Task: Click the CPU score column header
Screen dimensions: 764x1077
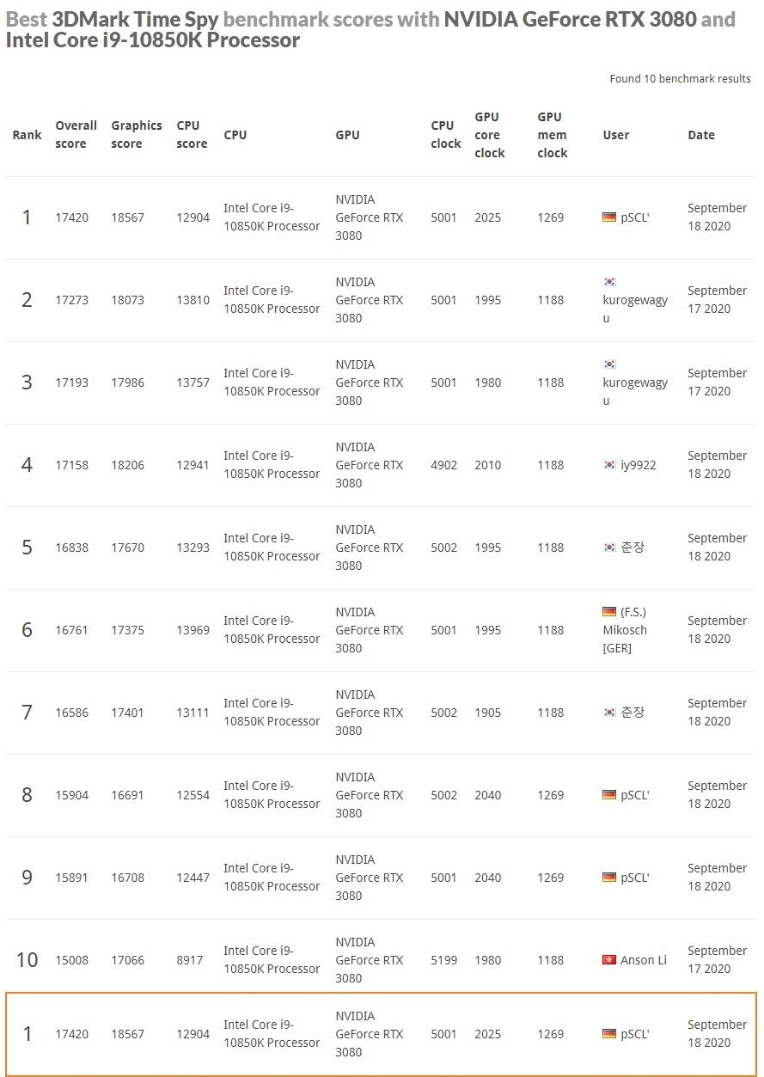Action: (x=192, y=135)
